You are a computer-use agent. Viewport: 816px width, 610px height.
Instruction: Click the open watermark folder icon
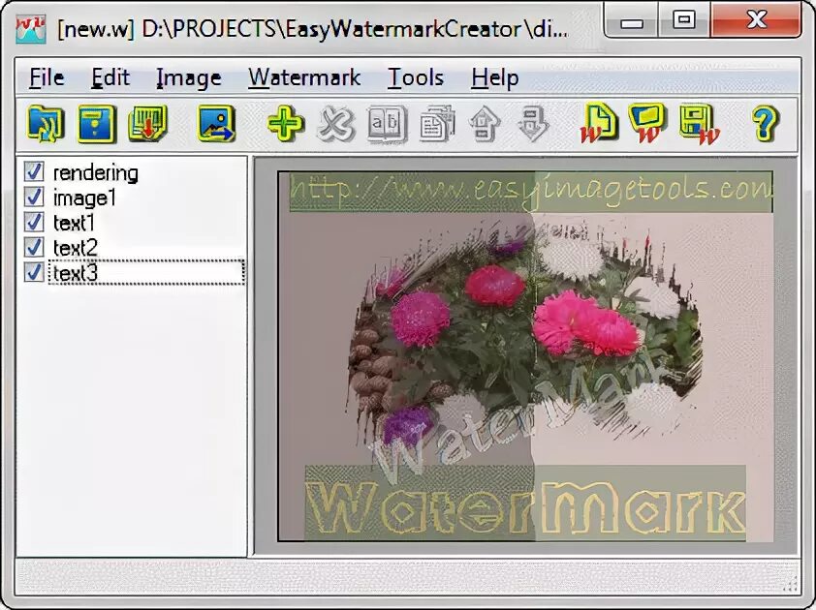647,124
